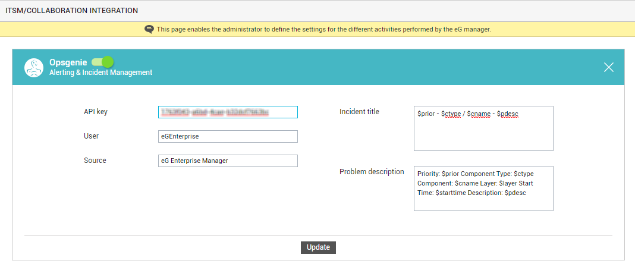635x264 pixels.
Task: Click 'Alerting & Incident Management' subtitle
Action: point(101,73)
